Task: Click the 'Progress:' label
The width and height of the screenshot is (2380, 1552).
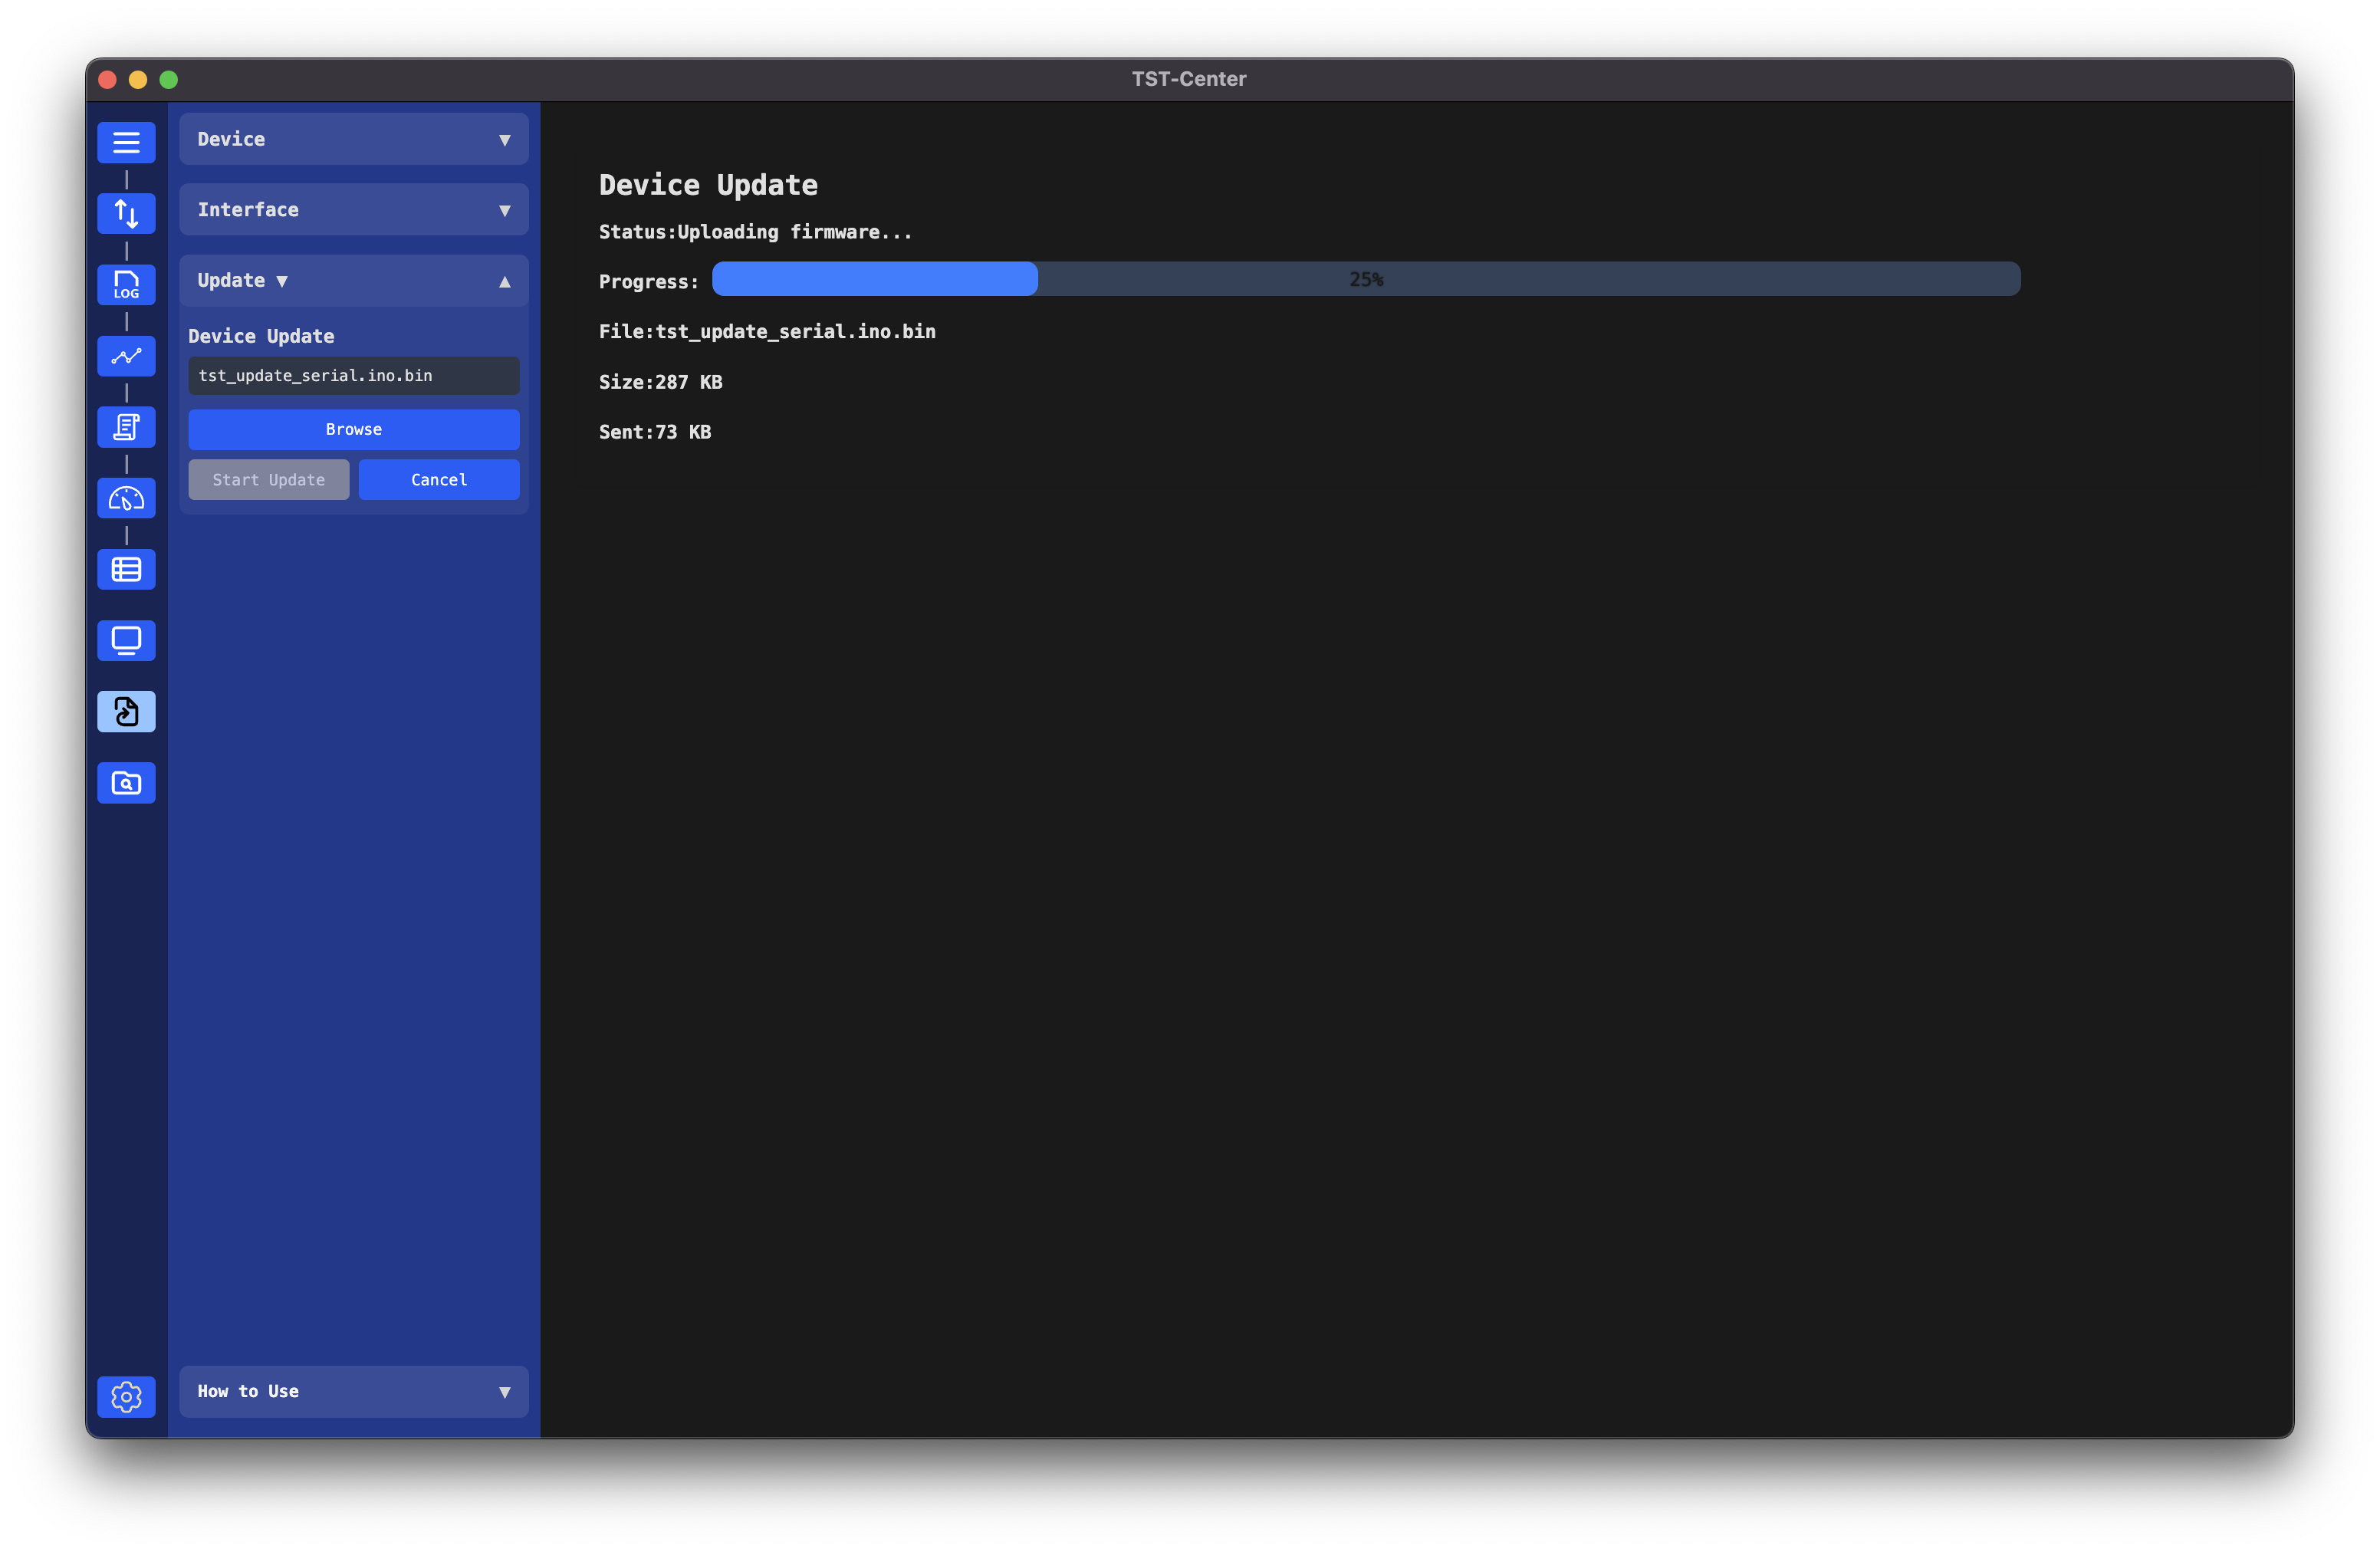Action: pyautogui.click(x=649, y=282)
